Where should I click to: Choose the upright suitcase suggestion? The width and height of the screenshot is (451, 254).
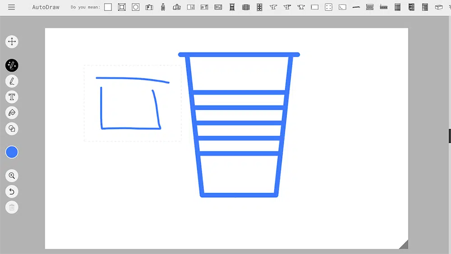(x=163, y=7)
